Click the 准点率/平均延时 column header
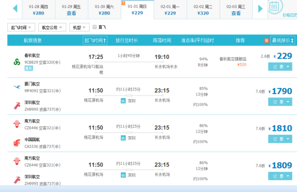Image resolution: width=297 pixels, height=192 pixels. (x=197, y=41)
